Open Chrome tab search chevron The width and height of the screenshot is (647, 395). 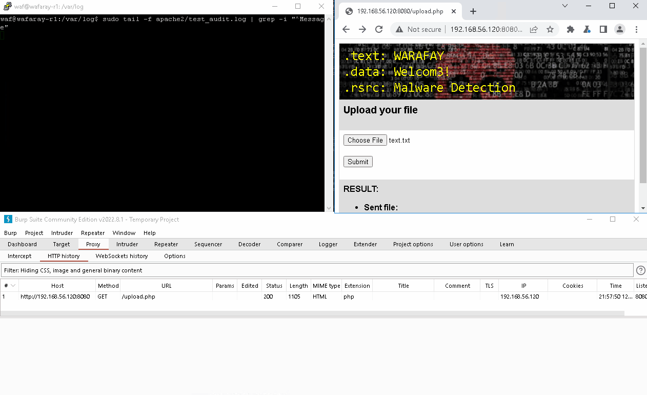565,6
